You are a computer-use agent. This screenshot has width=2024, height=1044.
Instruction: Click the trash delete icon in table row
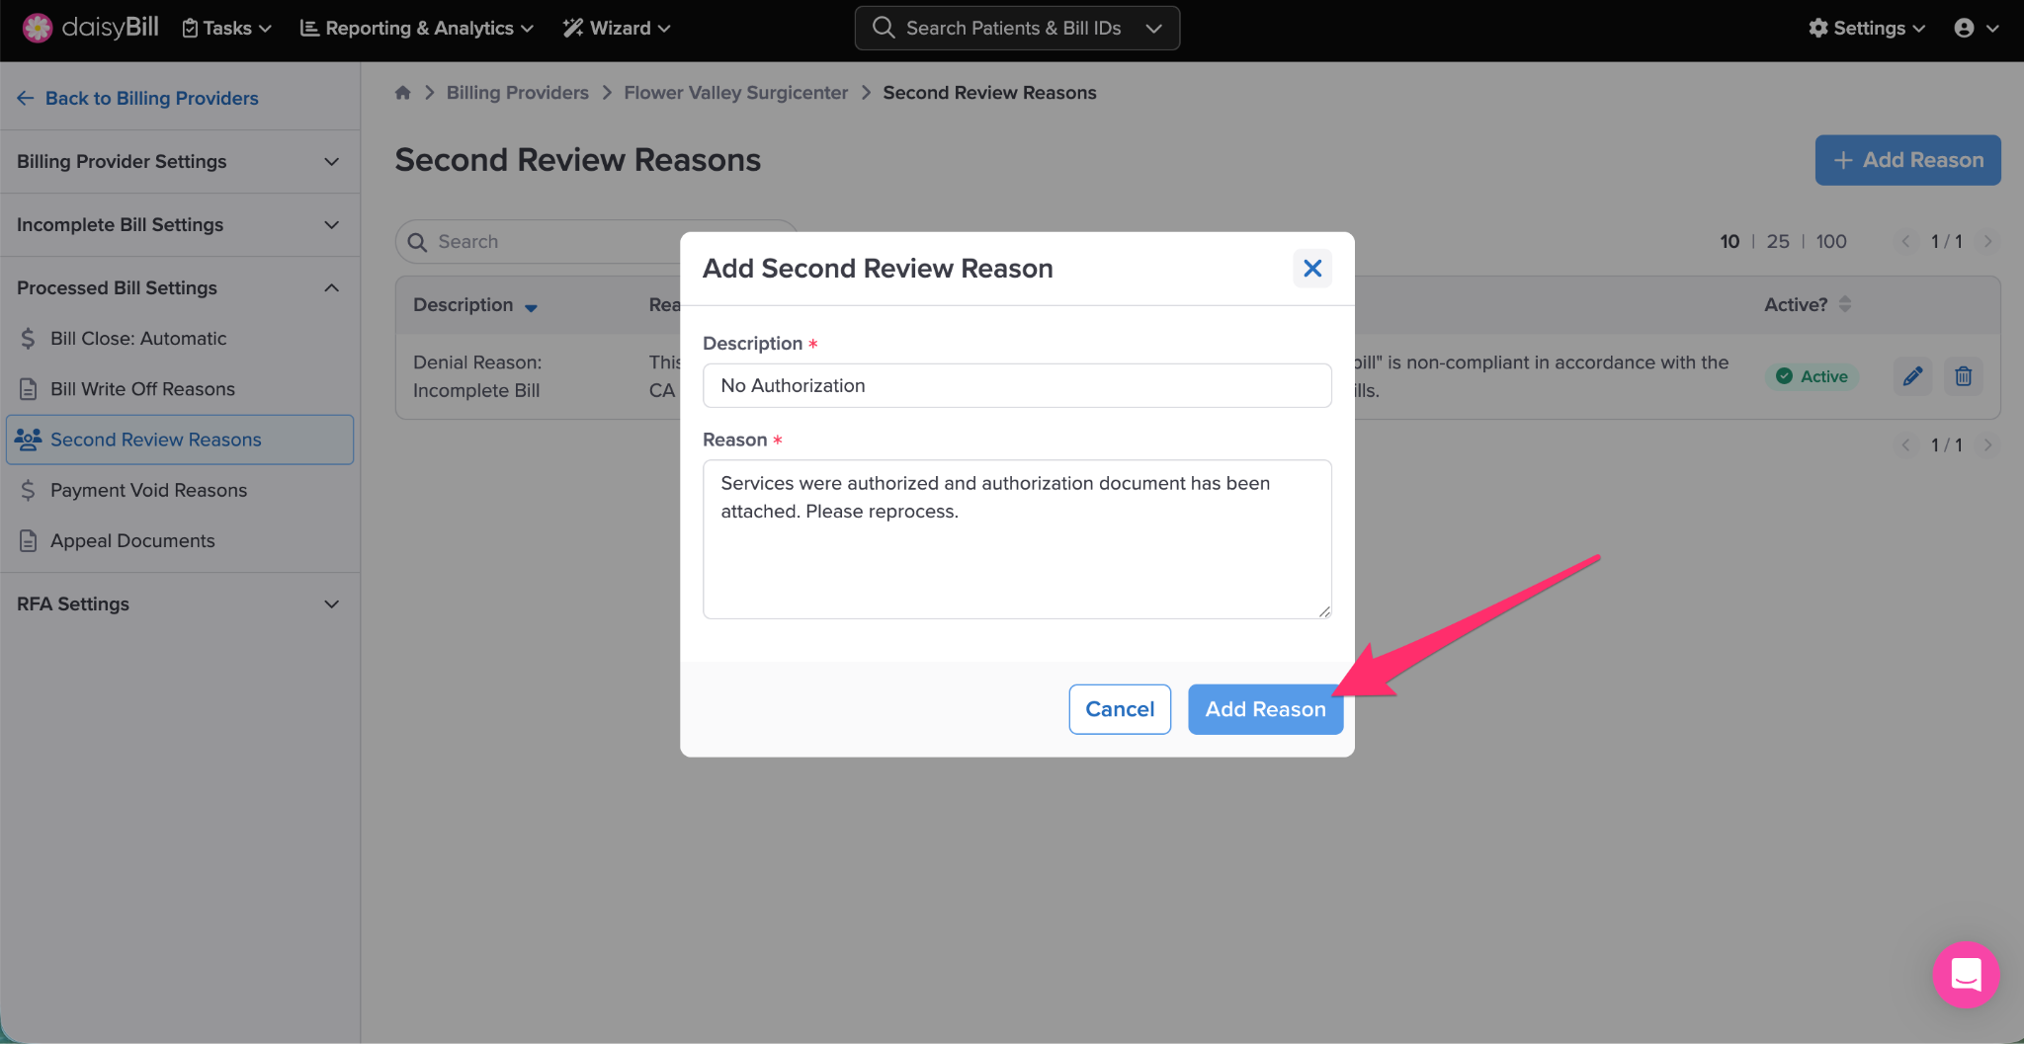(x=1963, y=376)
